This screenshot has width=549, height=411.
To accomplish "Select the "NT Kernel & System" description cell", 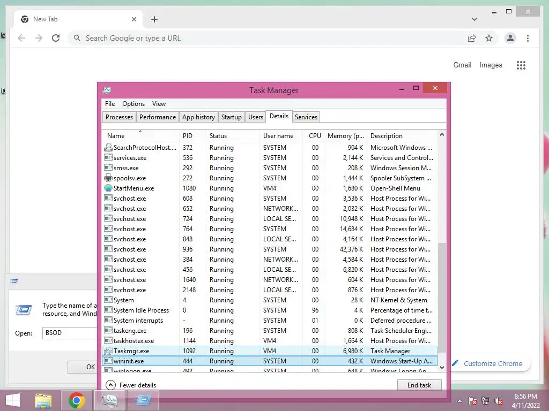I will tap(398, 300).
